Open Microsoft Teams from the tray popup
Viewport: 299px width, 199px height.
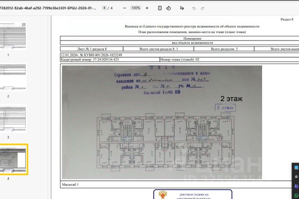pyautogui.click(x=296, y=186)
